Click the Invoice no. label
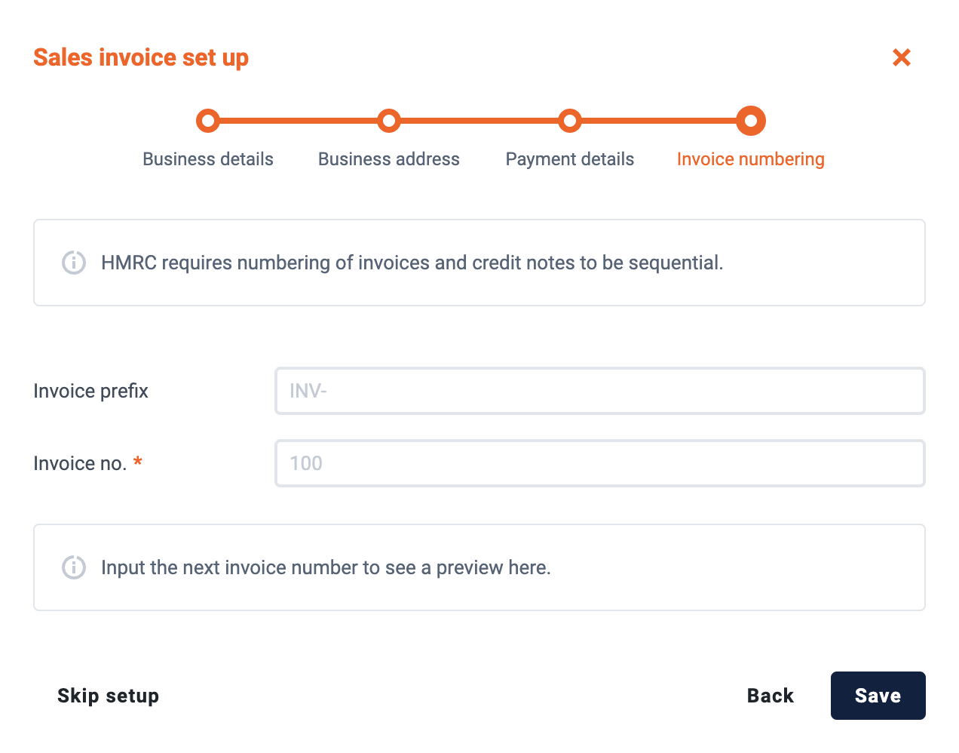Viewport: 959px width, 753px height. pyautogui.click(x=81, y=463)
